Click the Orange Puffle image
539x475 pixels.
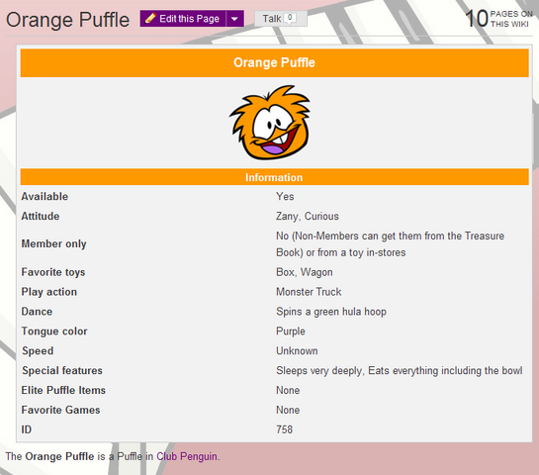pos(270,123)
